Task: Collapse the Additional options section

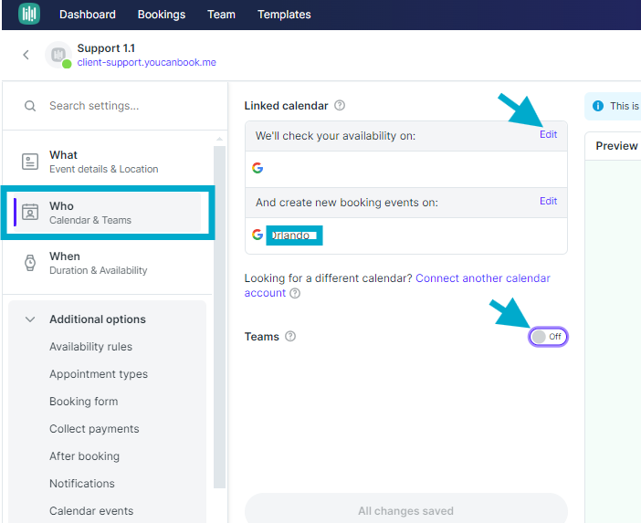Action: [x=30, y=319]
